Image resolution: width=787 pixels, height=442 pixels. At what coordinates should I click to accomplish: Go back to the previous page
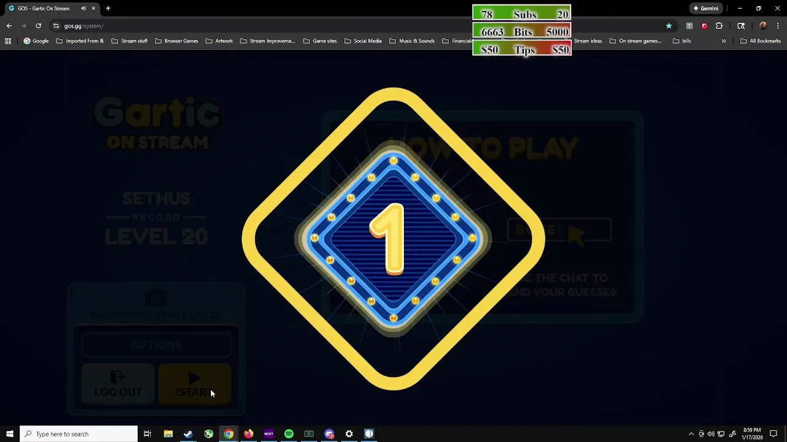pos(9,26)
